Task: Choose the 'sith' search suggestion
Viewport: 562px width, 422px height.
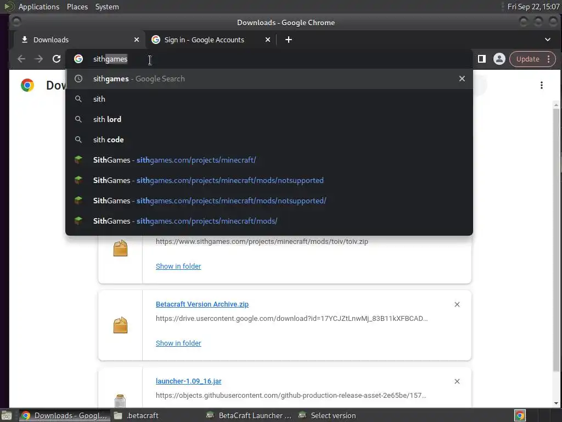Action: tap(269, 99)
